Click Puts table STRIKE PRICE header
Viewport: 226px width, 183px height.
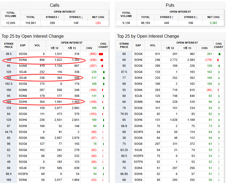click(x=124, y=45)
